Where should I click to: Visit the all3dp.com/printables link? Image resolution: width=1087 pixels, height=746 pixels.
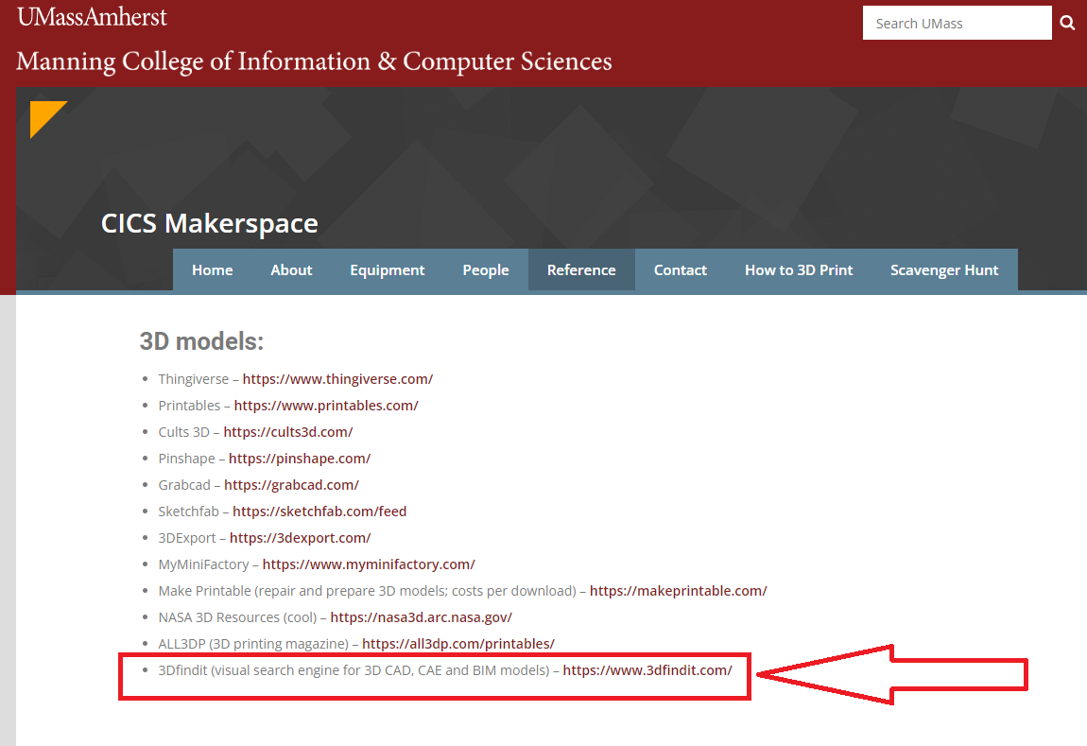(x=458, y=643)
